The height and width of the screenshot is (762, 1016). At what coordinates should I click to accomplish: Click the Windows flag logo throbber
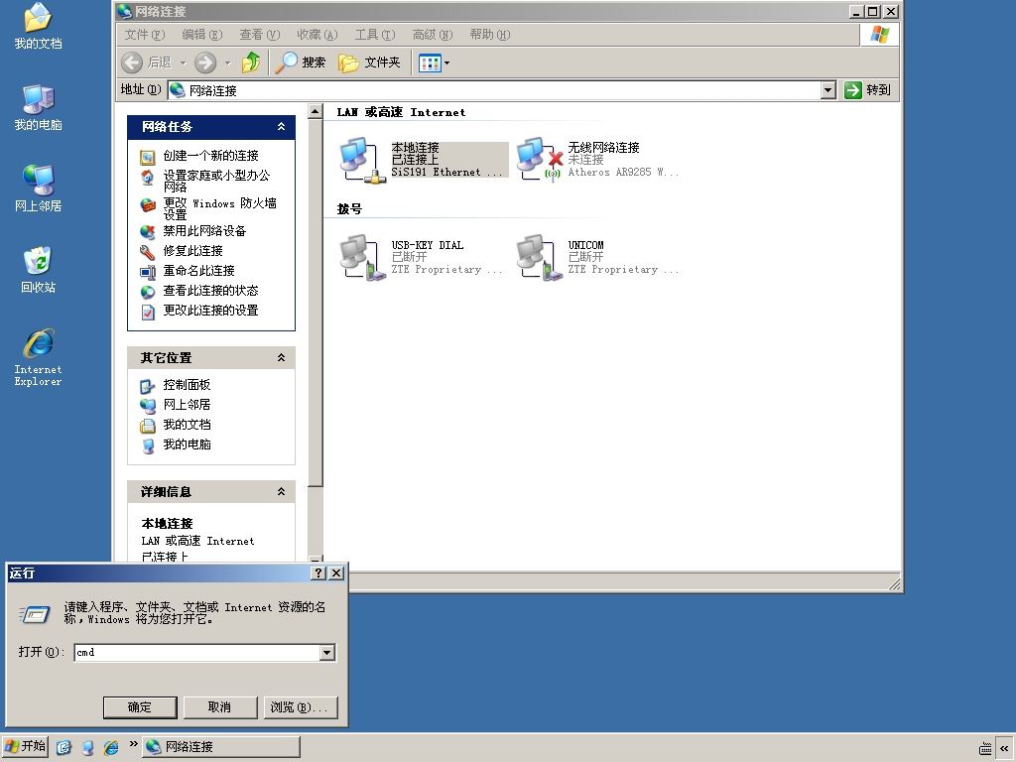pos(880,35)
